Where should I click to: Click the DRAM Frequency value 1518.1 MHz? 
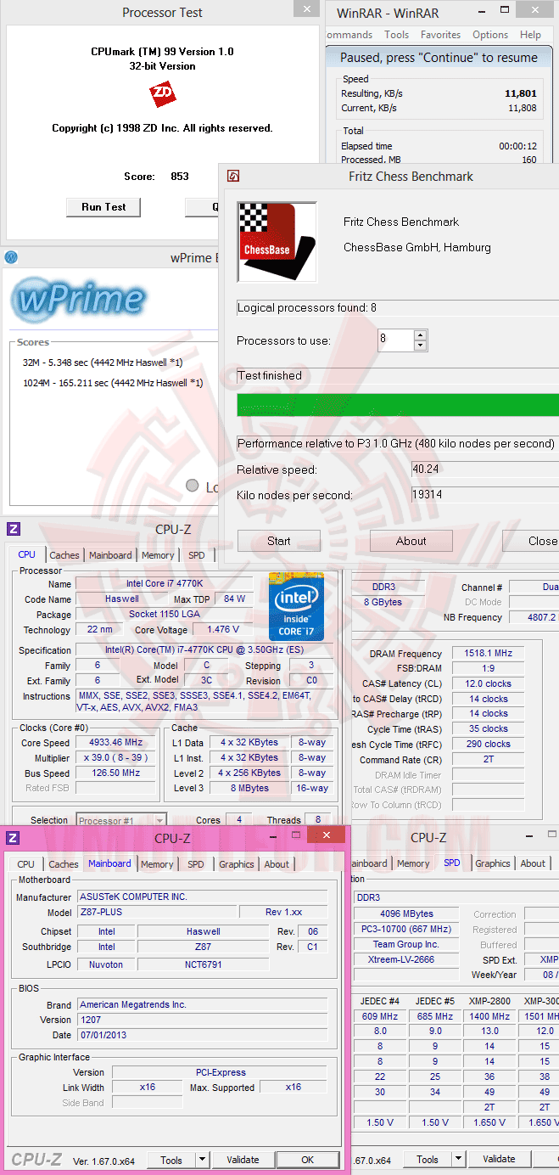coord(488,654)
